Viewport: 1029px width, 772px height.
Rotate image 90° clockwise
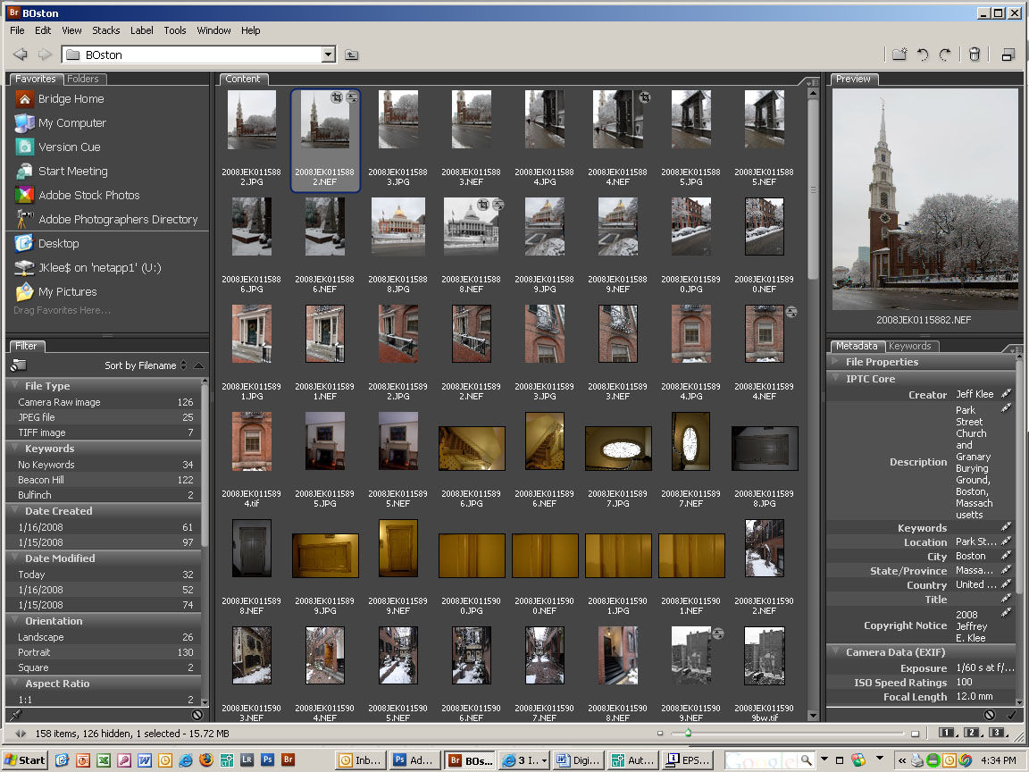[x=945, y=55]
